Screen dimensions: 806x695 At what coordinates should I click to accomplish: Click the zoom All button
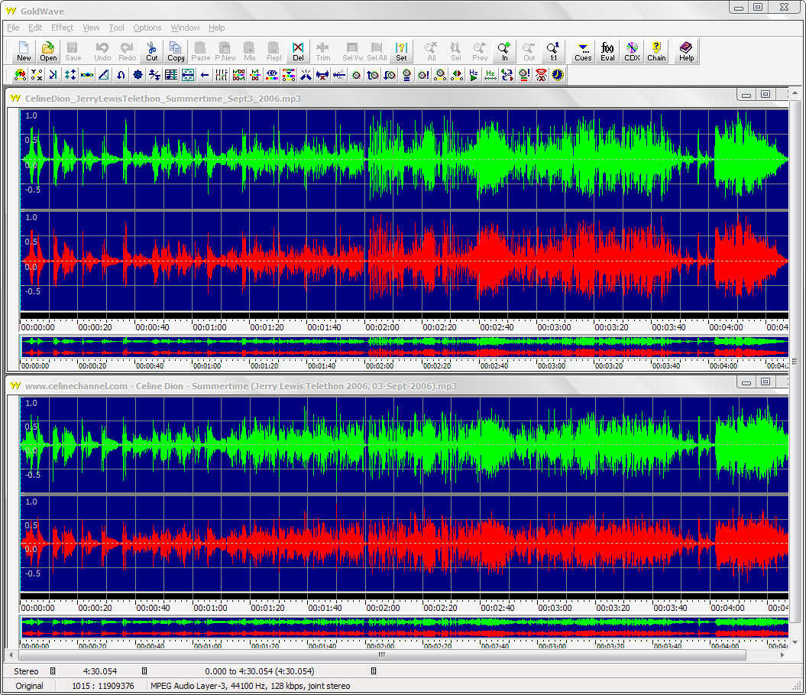click(431, 51)
